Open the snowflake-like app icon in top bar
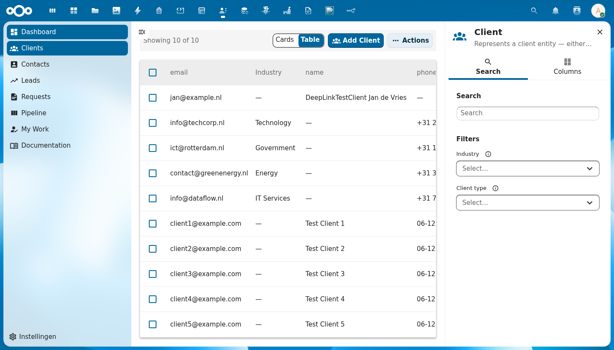This screenshot has height=350, width=614. click(266, 11)
